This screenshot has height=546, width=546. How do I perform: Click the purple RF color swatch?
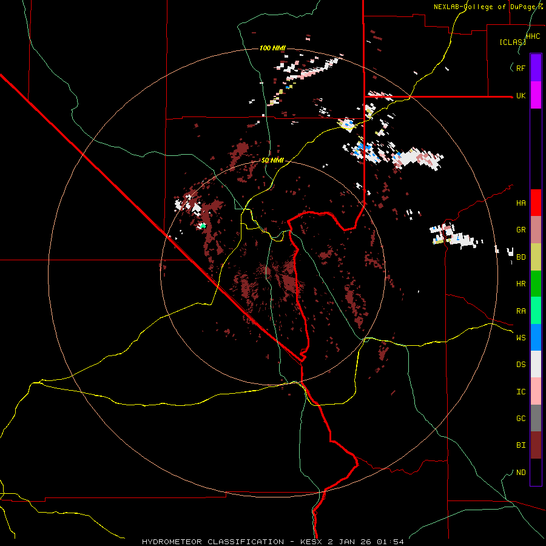tap(536, 68)
